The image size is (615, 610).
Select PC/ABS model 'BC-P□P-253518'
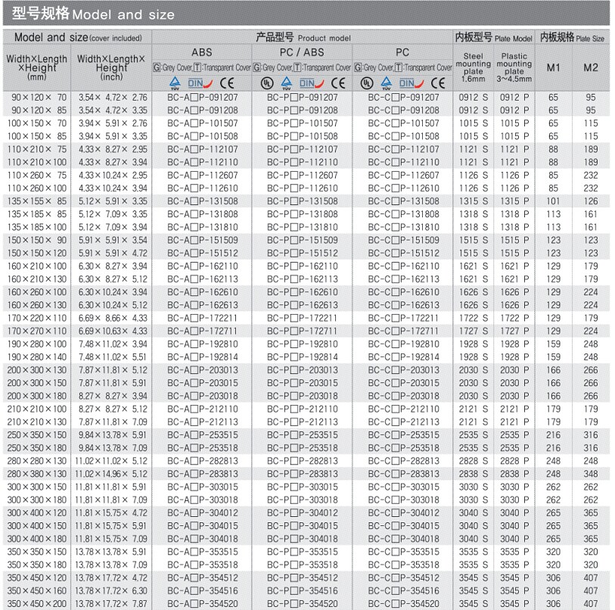(x=302, y=448)
